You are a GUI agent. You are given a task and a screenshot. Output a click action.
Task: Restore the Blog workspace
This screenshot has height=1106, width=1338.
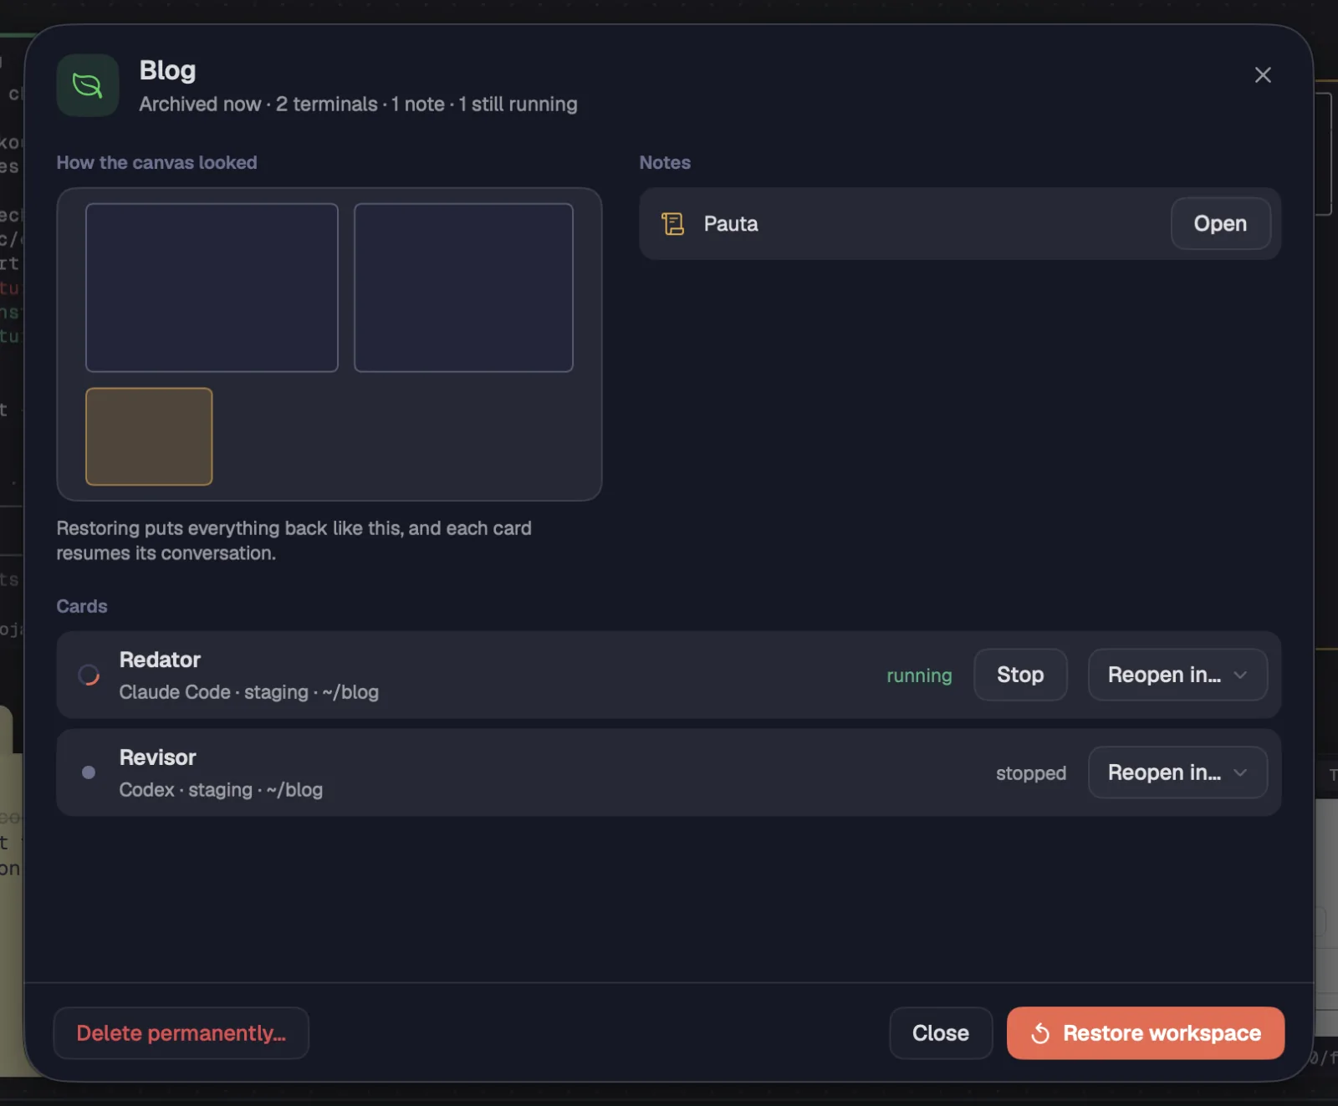[x=1146, y=1033]
